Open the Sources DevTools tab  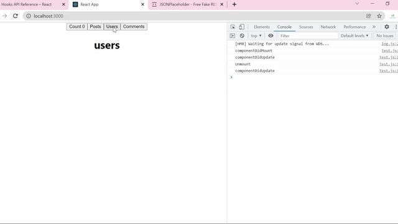point(306,27)
